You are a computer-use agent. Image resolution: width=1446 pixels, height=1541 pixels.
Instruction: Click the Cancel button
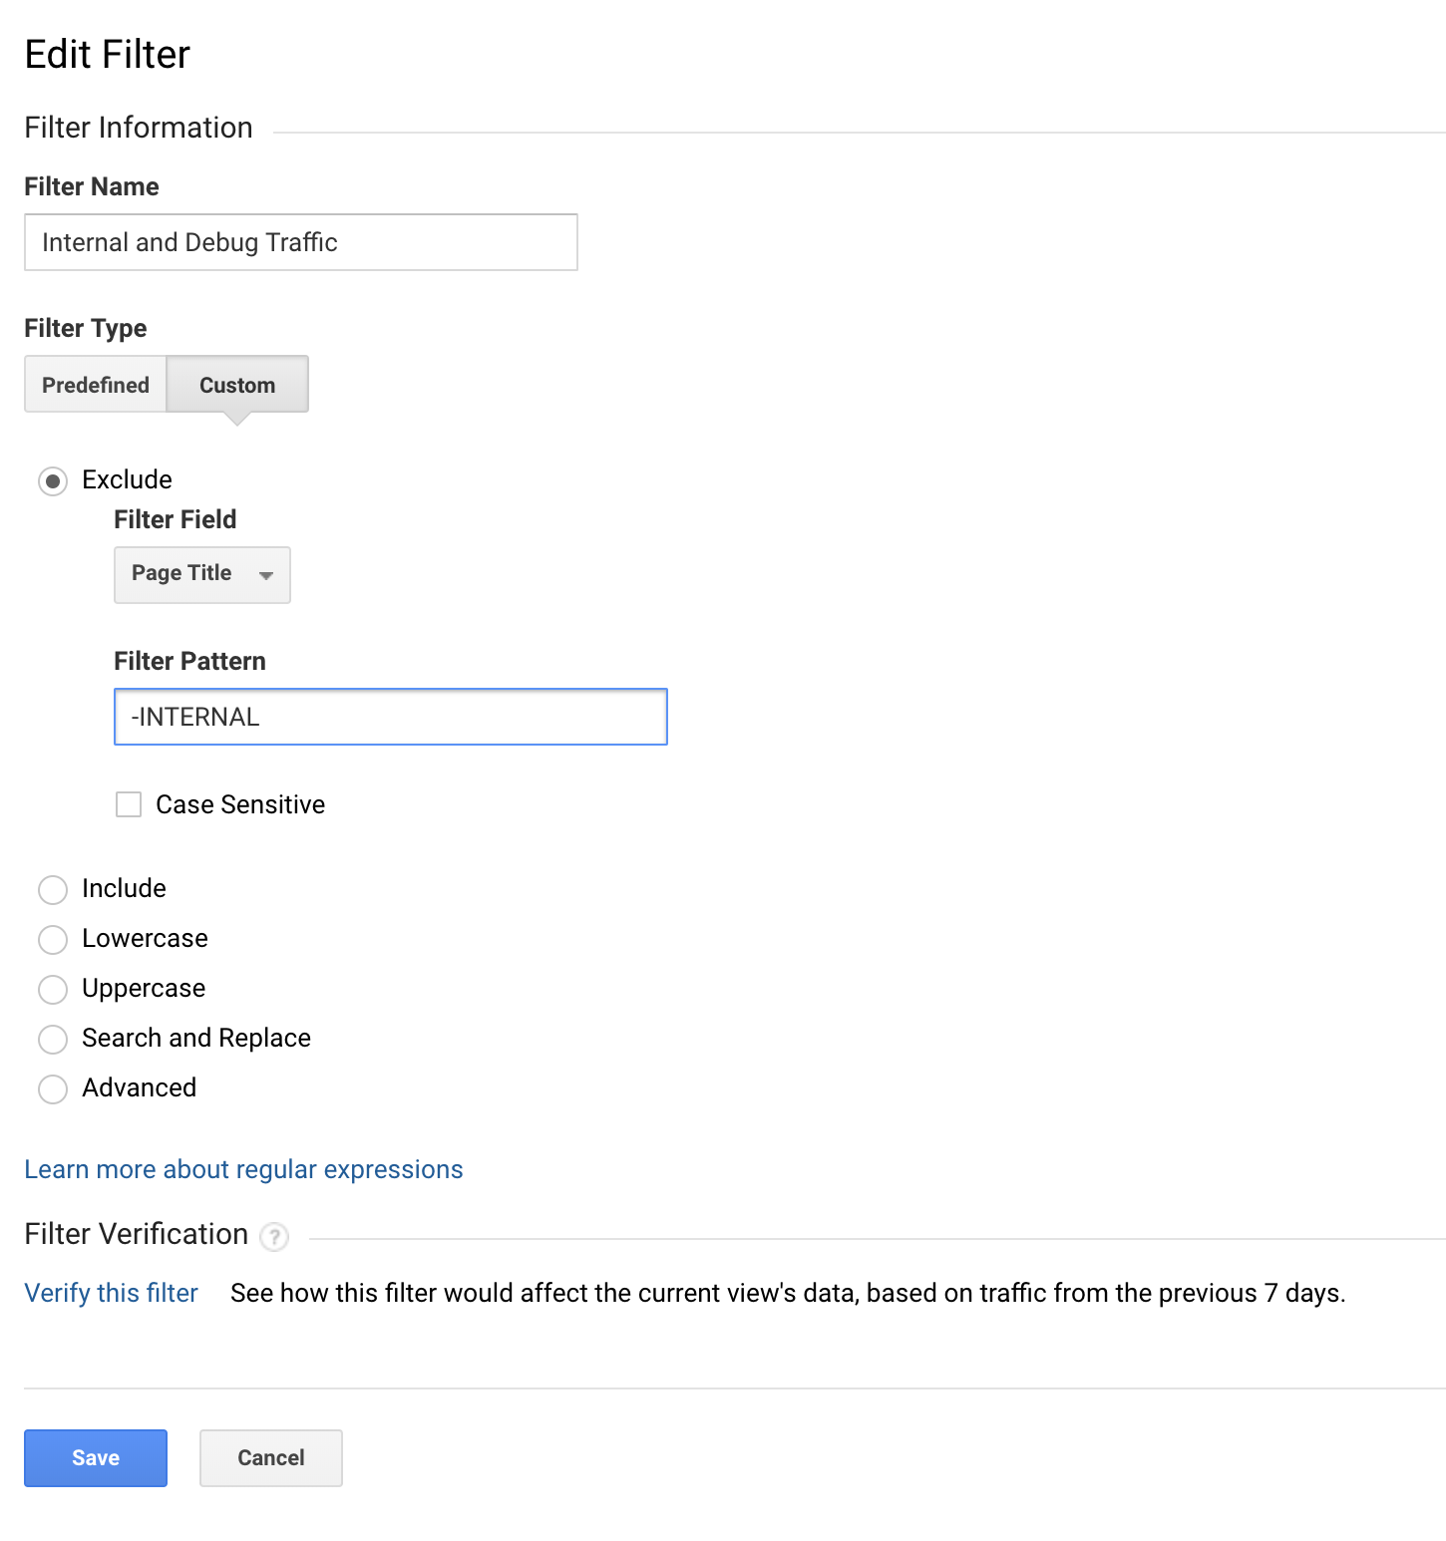271,1457
